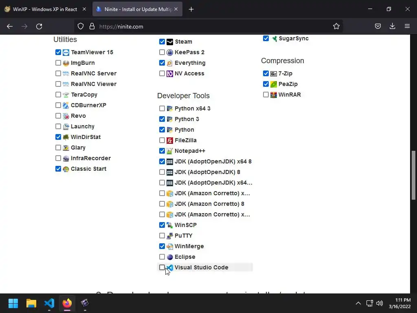Click the Visual Studio Code list icon
Screen dimensions: 417x313
tap(170, 267)
